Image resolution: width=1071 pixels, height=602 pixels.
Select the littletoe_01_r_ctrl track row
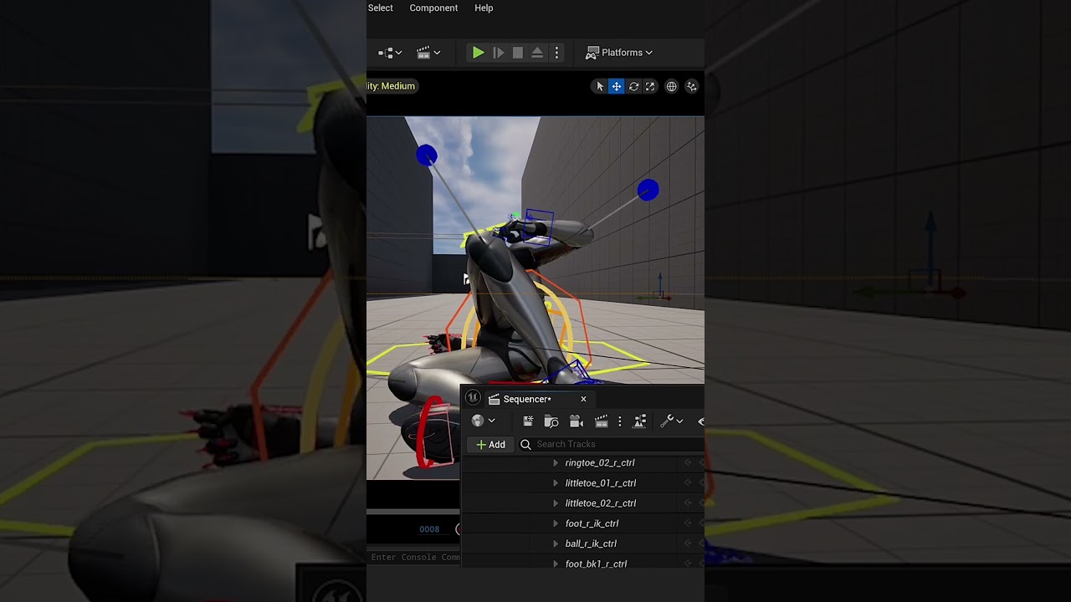(x=583, y=483)
